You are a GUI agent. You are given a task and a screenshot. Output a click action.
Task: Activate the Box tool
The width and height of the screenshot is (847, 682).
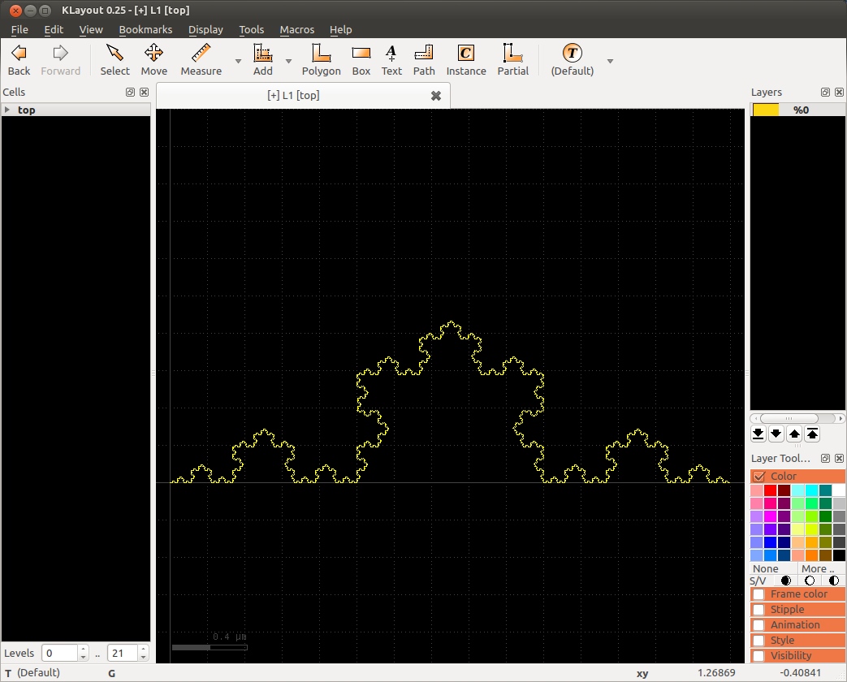pos(361,60)
